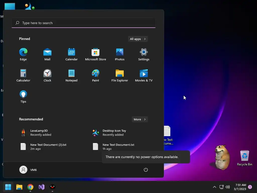Open File Explorer from pinned apps
Viewport: 257px width, 193px height.
(120, 75)
